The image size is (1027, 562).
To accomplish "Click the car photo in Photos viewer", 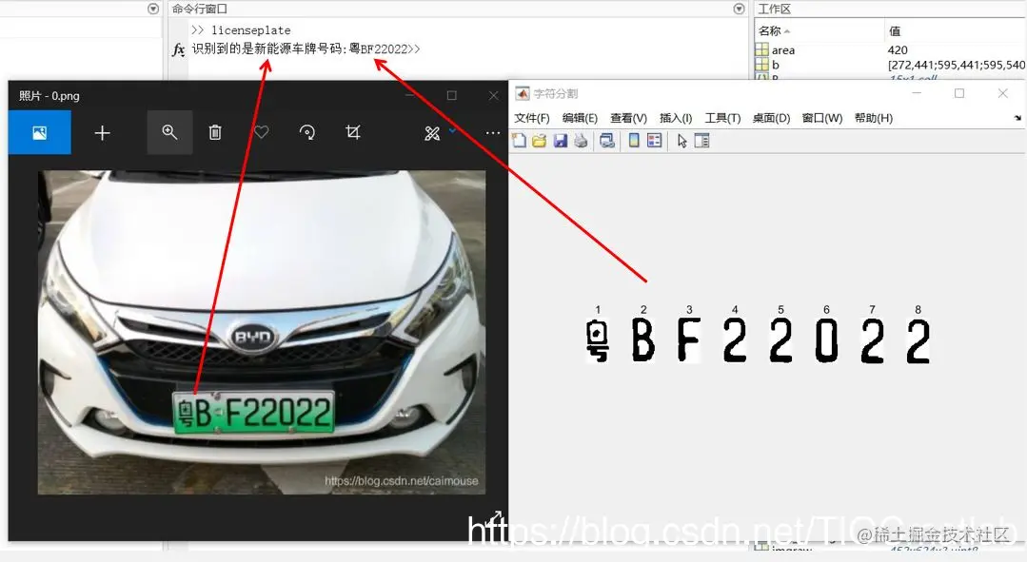I will [x=262, y=333].
